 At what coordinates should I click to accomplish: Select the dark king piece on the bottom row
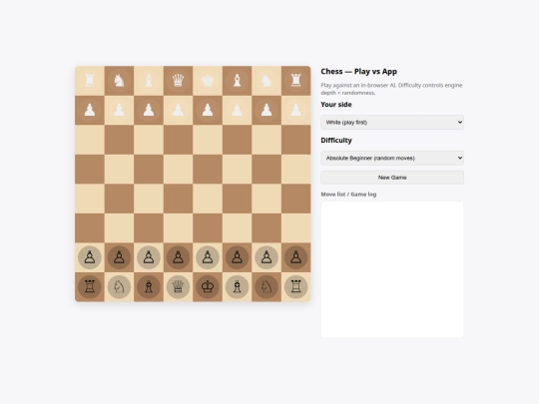tap(208, 286)
